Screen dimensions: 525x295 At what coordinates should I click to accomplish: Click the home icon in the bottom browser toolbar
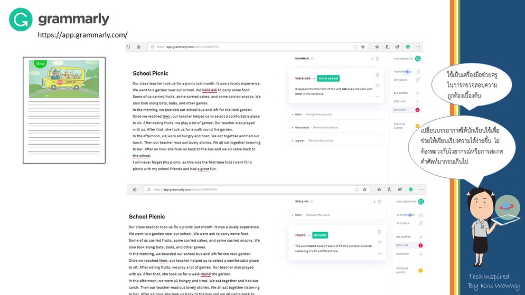click(x=135, y=189)
